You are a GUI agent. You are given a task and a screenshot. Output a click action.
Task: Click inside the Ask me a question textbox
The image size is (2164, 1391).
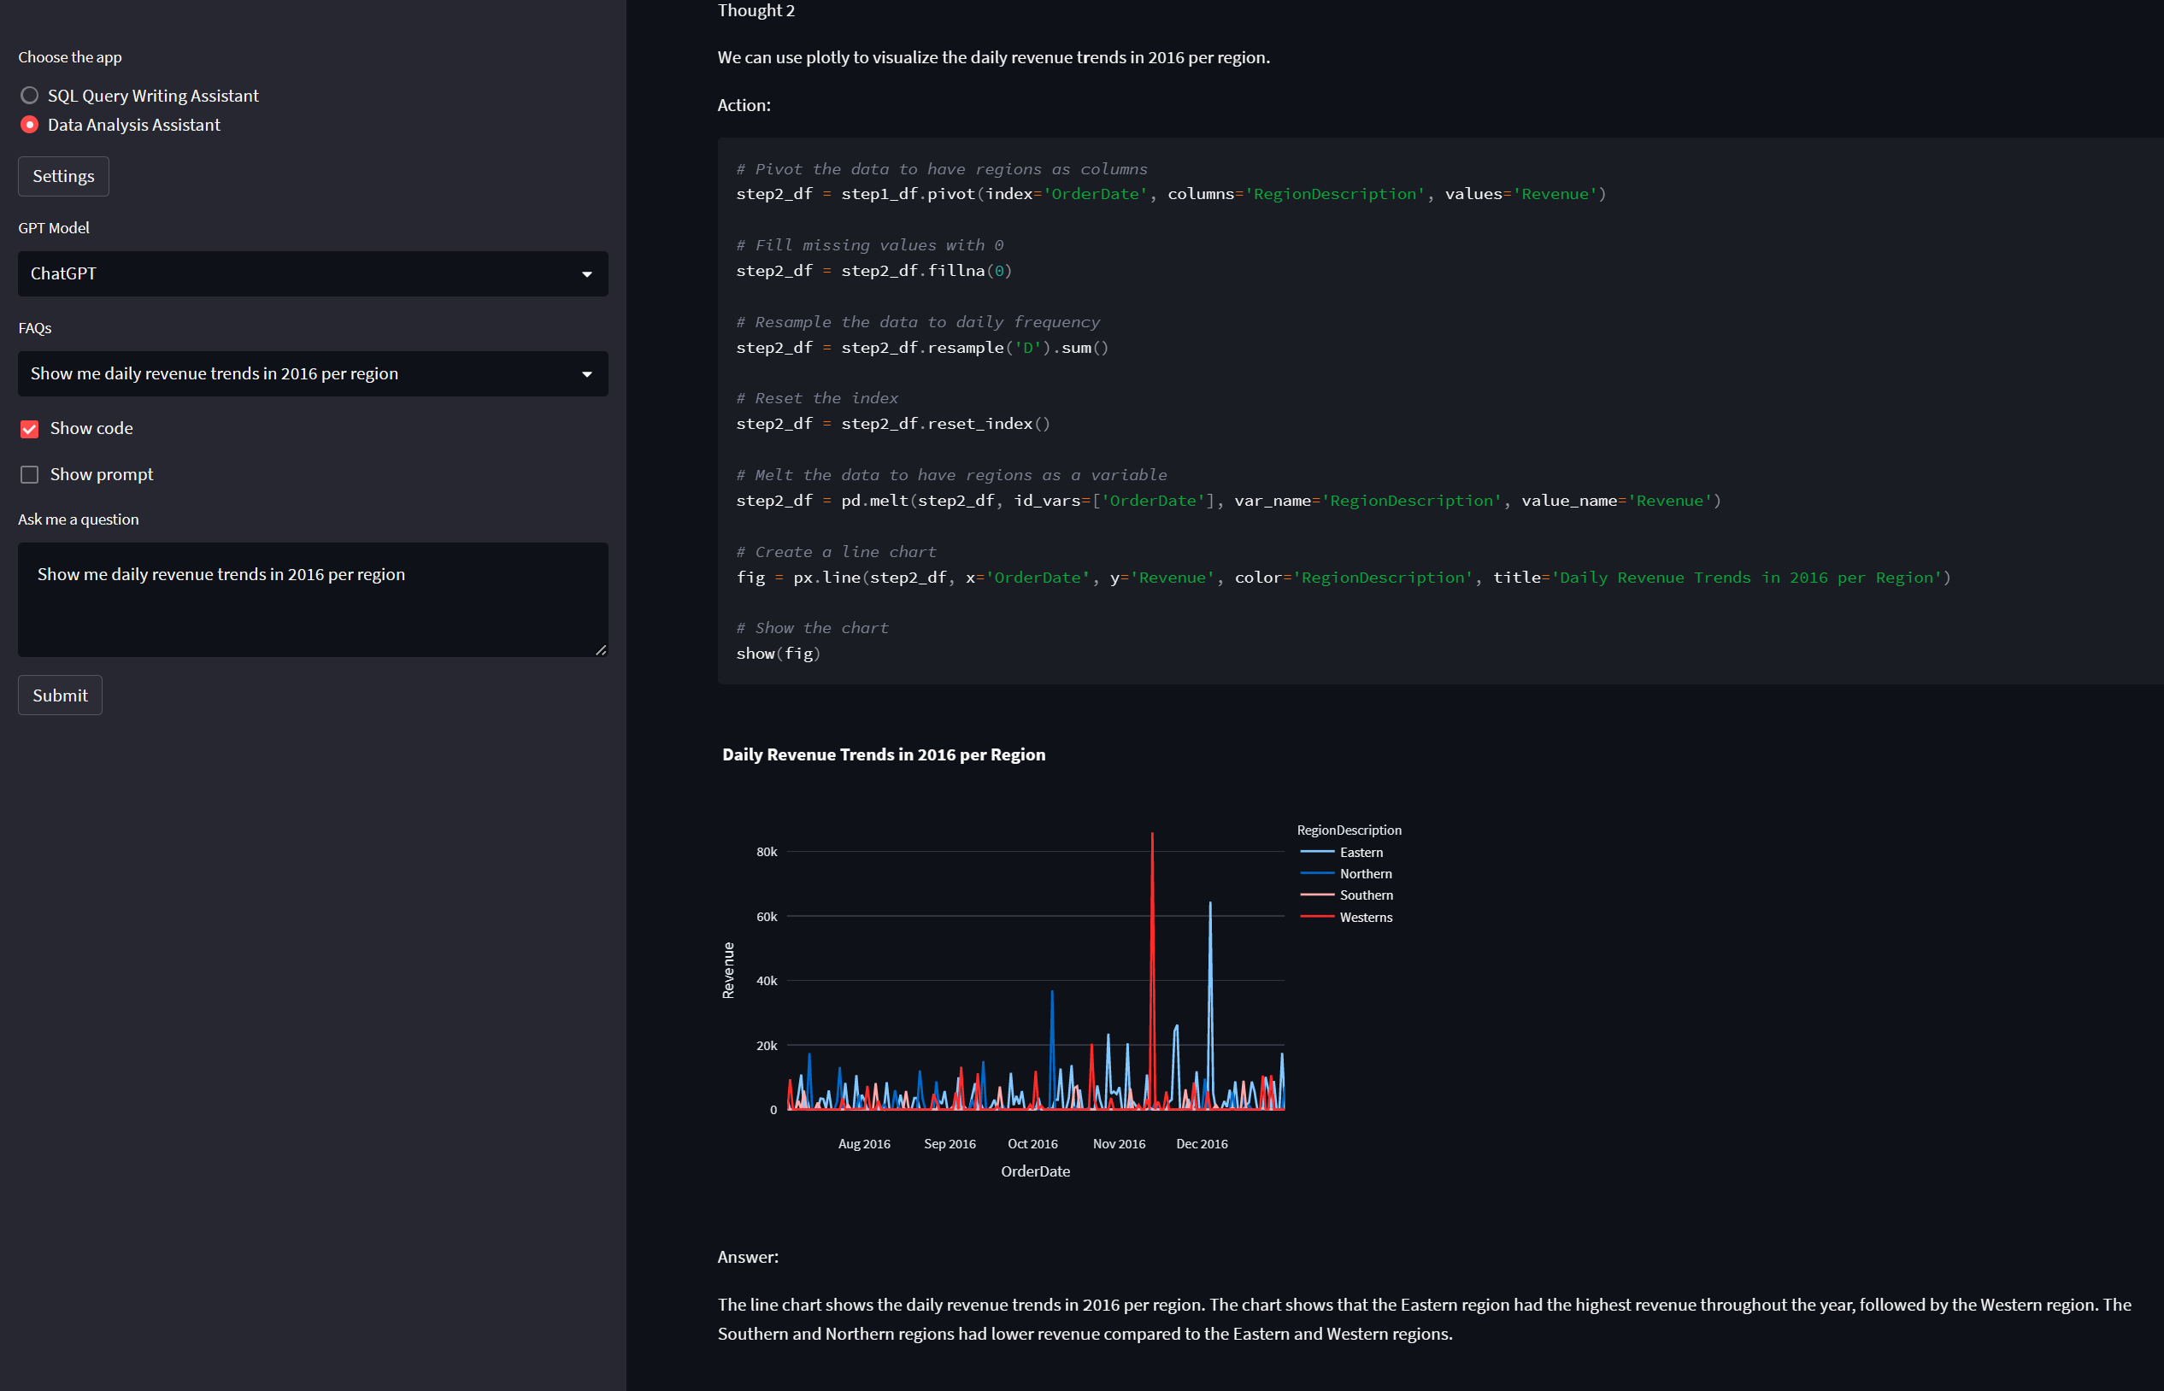pos(312,599)
